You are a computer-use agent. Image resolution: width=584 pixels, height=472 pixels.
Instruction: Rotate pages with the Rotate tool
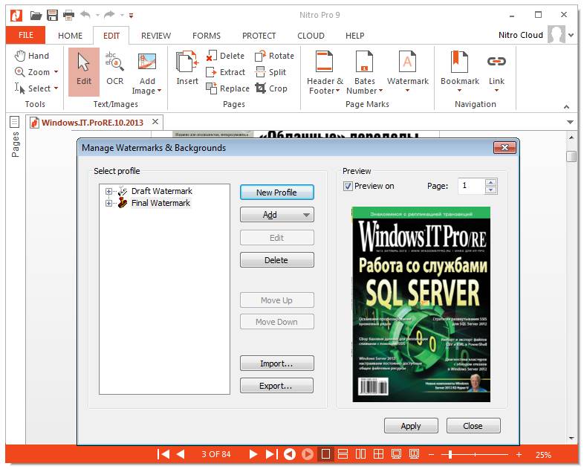coord(274,56)
